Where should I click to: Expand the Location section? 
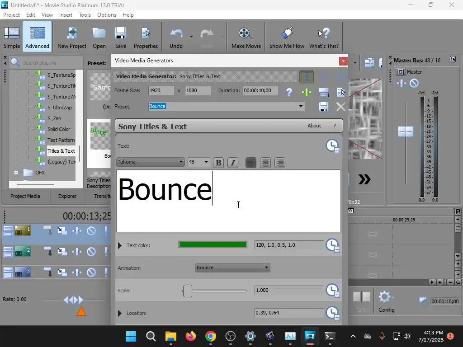pyautogui.click(x=119, y=314)
